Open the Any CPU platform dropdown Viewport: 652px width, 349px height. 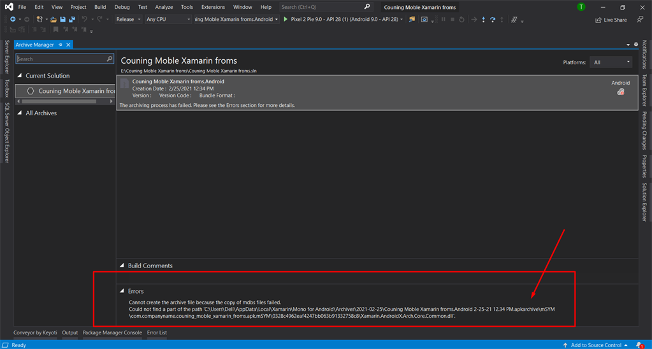point(168,19)
